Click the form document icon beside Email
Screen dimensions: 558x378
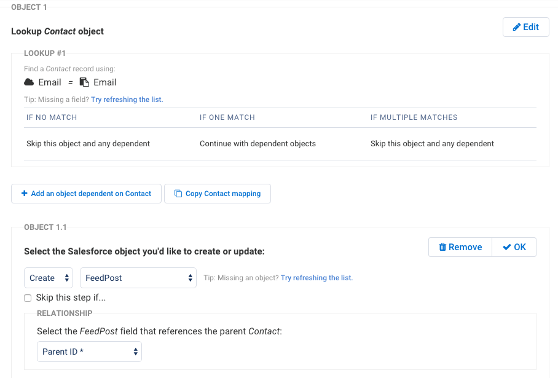pyautogui.click(x=85, y=82)
